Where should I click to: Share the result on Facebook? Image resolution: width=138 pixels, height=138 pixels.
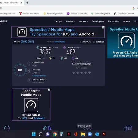(29, 42)
